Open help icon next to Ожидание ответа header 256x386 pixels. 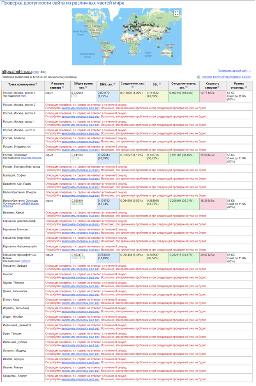click(187, 87)
